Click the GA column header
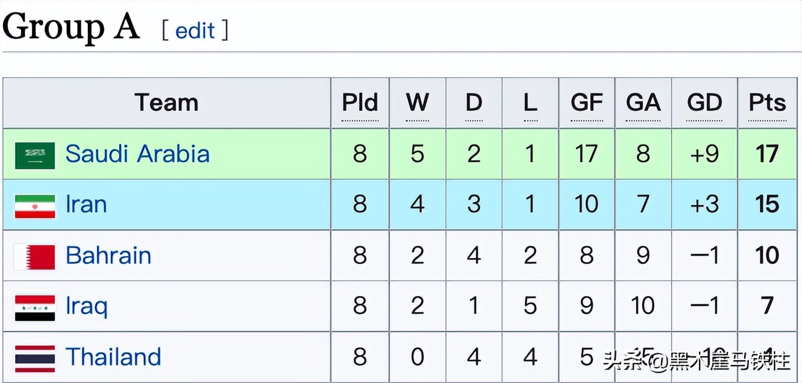The width and height of the screenshot is (802, 383). point(643,103)
